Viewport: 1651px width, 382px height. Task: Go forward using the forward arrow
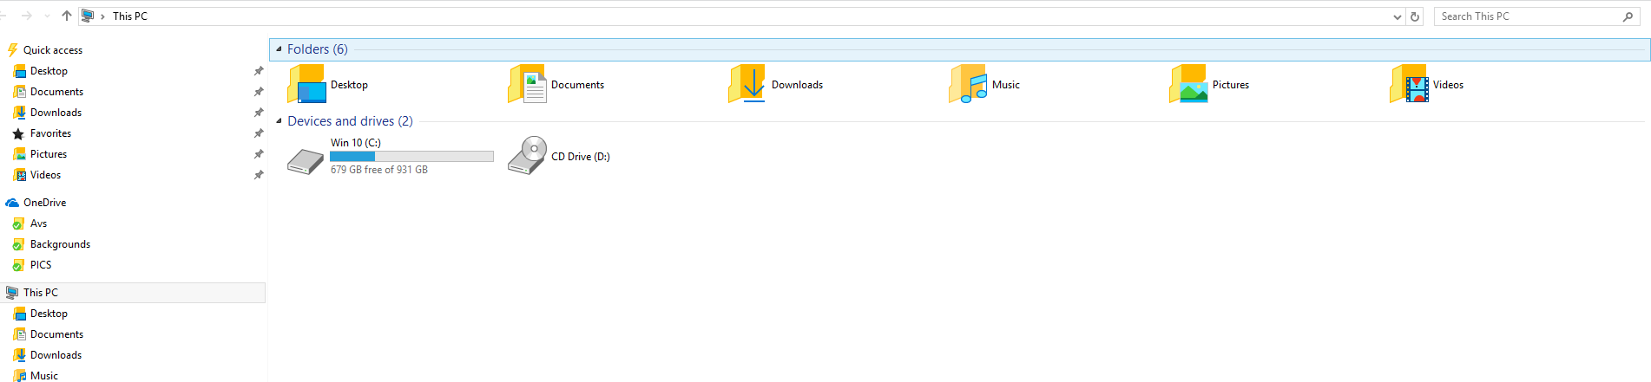[26, 16]
